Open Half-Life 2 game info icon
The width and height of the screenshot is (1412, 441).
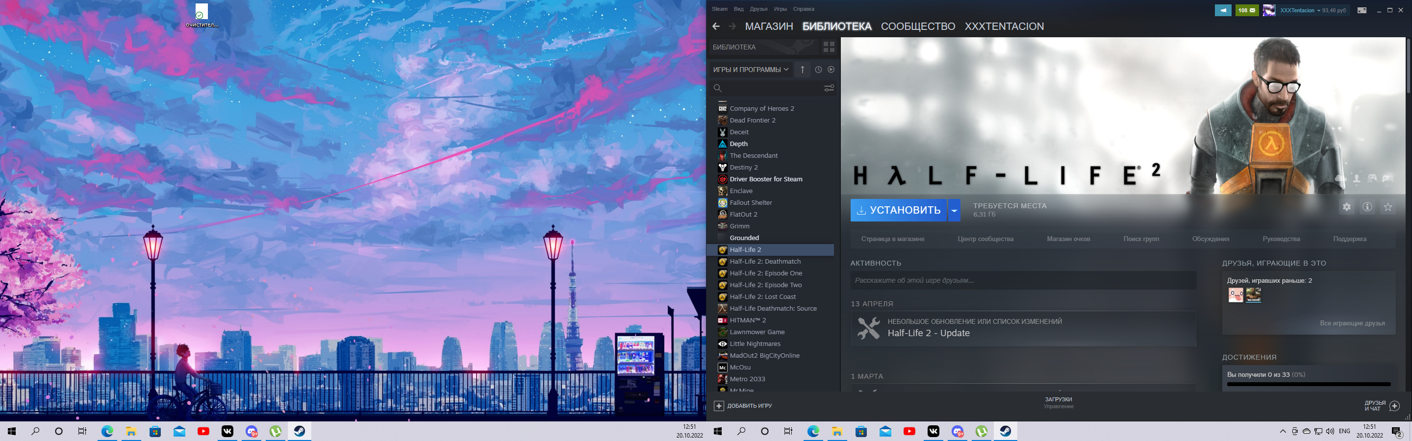1367,207
